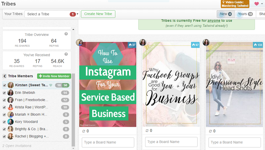The height and width of the screenshot is (150, 265).
Task: Uncheck the Kirsten {Sweet Te... member checkbox
Action: (x=4, y=85)
